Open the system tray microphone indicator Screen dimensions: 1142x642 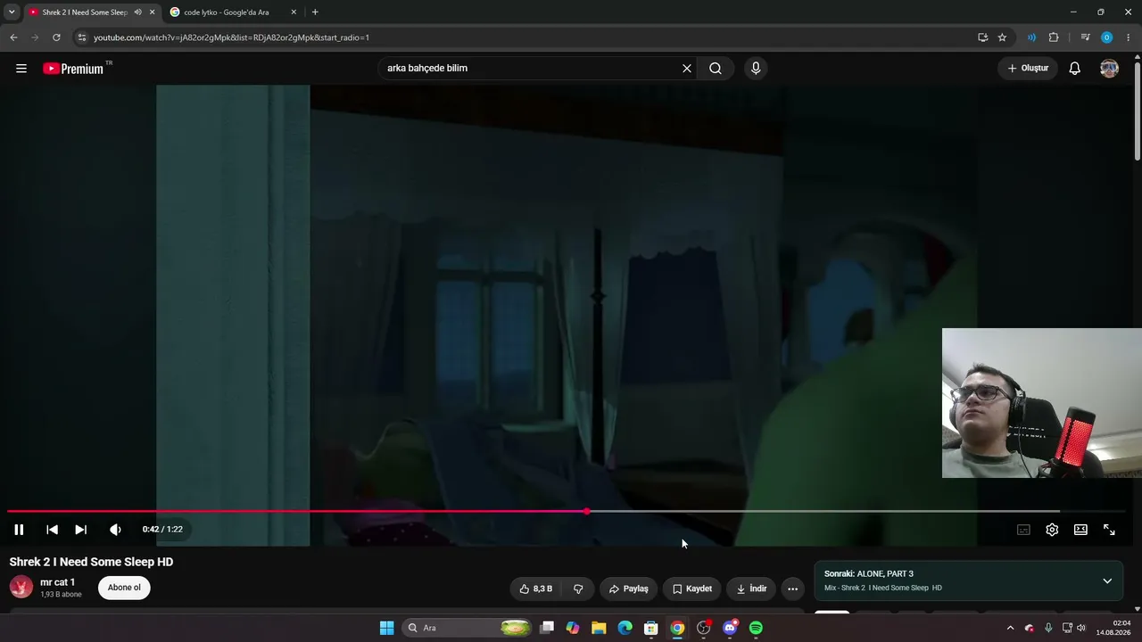tap(1048, 628)
